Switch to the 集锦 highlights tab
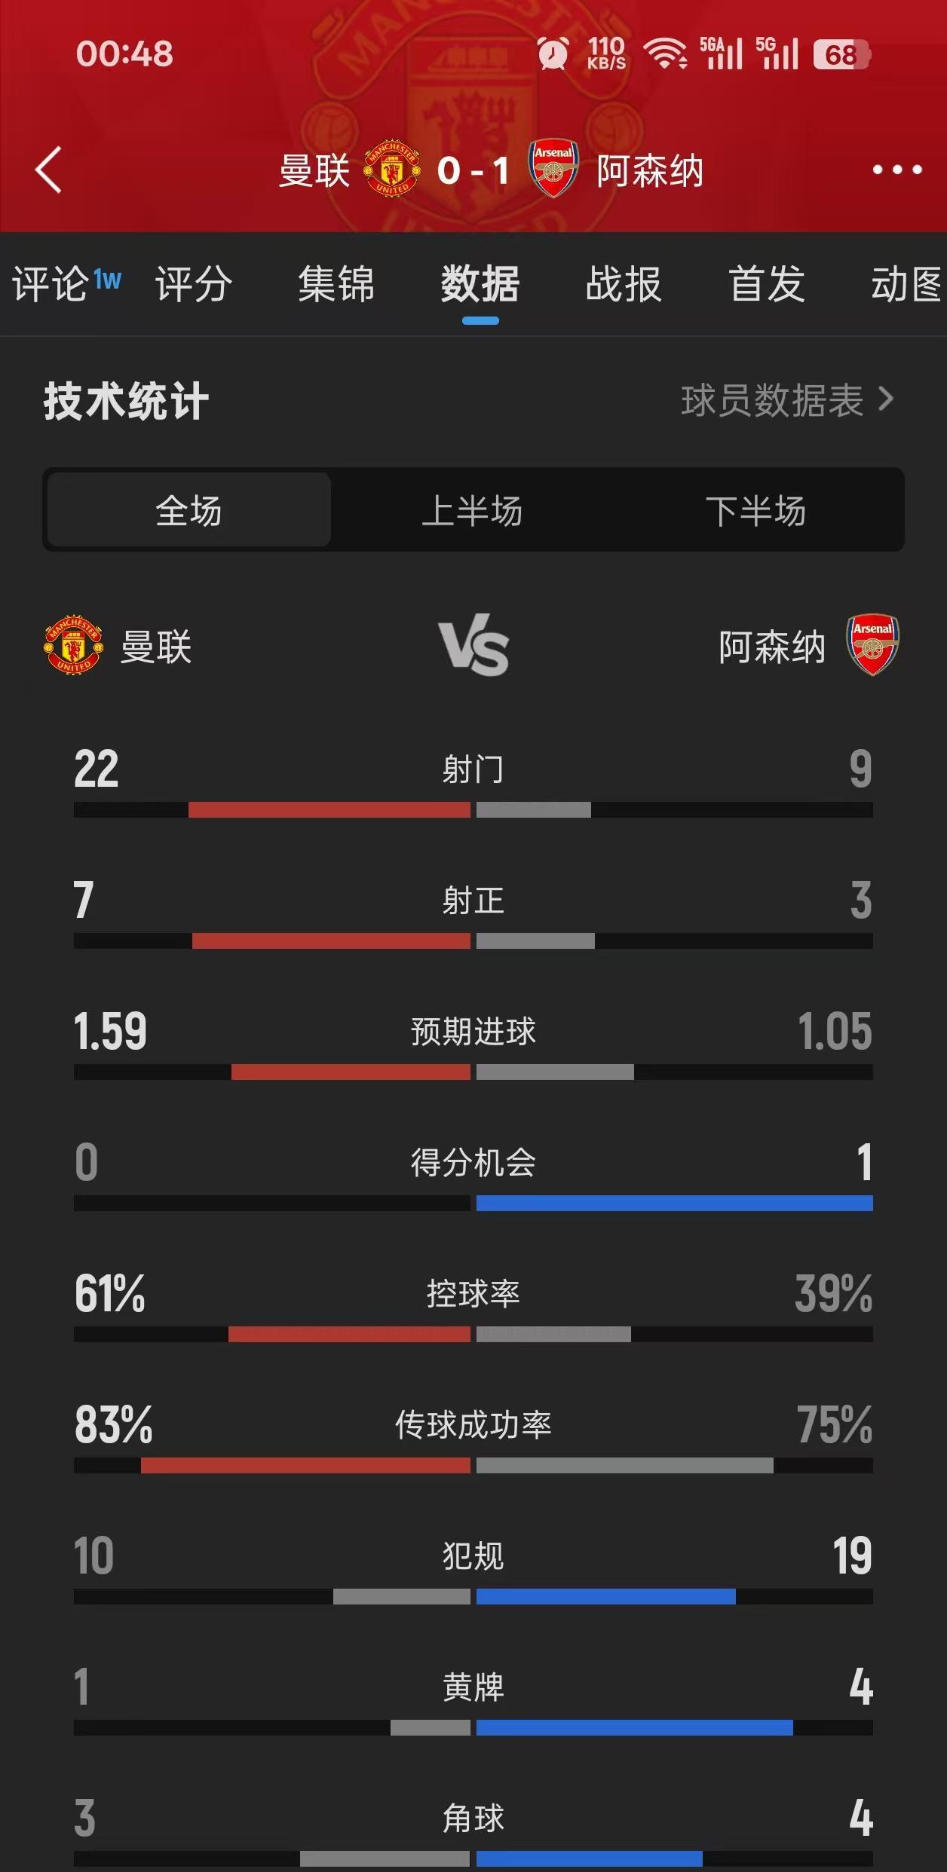 336,284
